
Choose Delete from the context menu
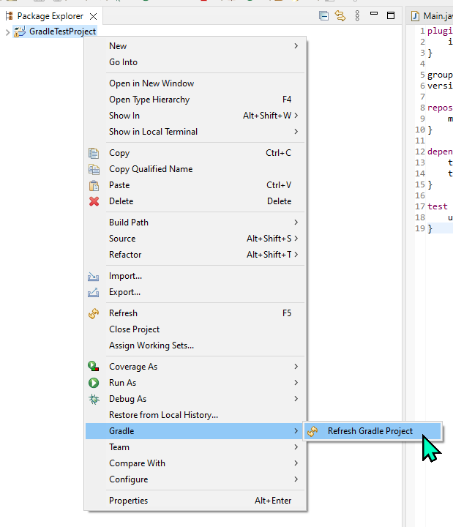[x=195, y=201]
